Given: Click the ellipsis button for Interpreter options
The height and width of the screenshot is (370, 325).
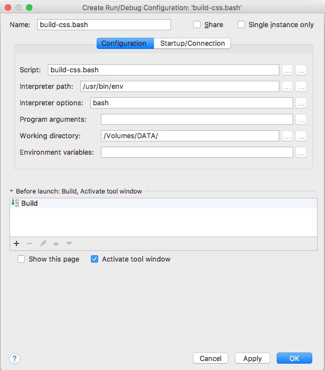Looking at the screenshot, I should point(301,103).
